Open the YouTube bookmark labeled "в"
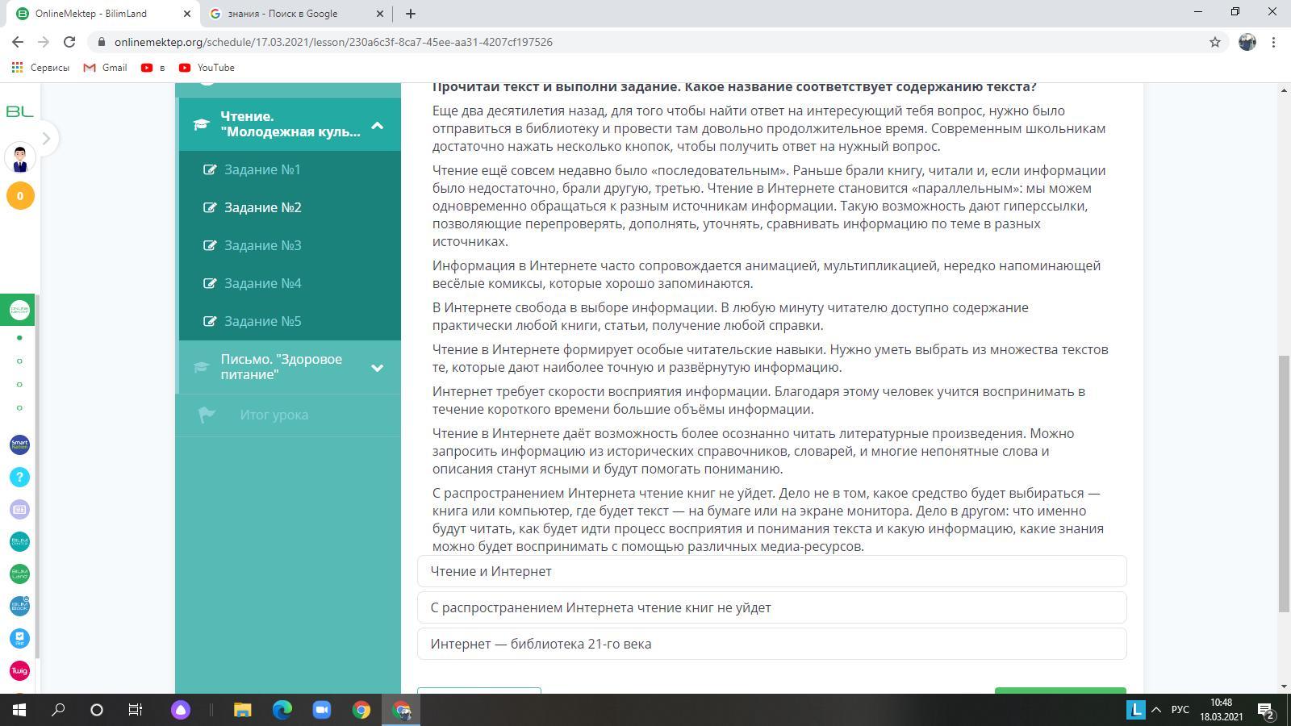Image resolution: width=1291 pixels, height=726 pixels. (x=152, y=68)
